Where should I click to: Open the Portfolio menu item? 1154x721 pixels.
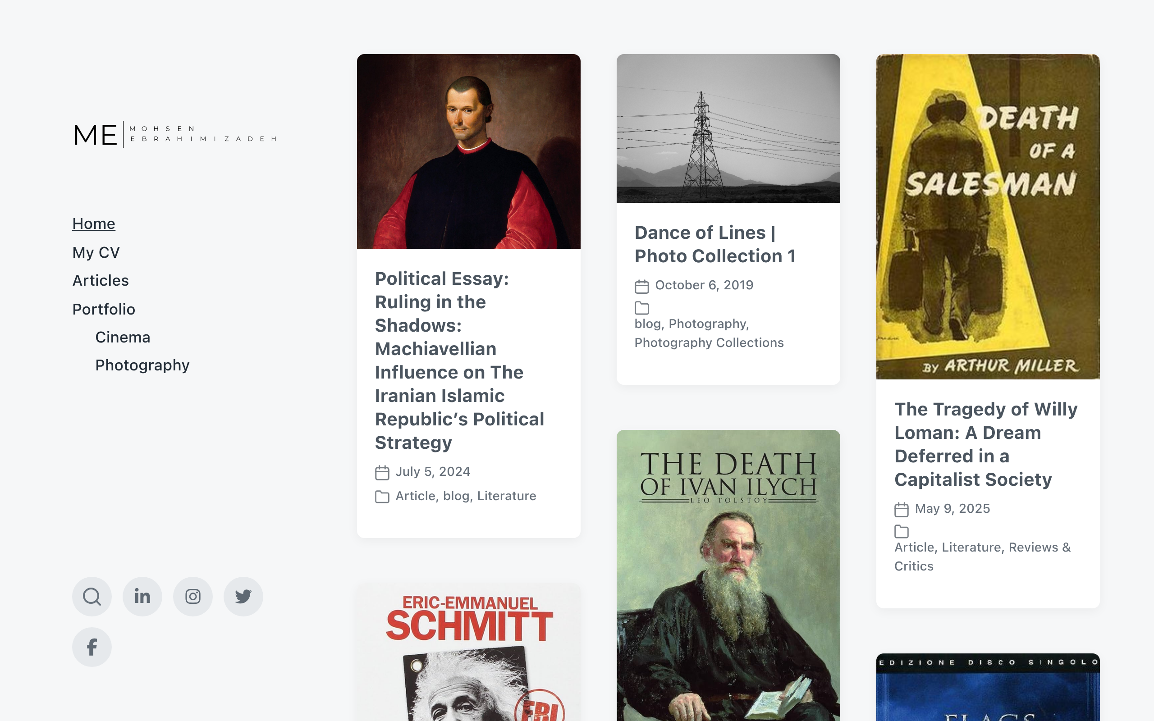pyautogui.click(x=104, y=309)
